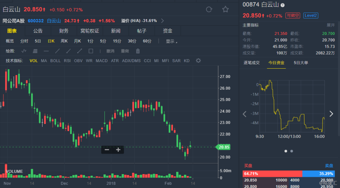Screen dimensions: 340x188
Task: Toggle the SAR indicator
Action: [176, 61]
